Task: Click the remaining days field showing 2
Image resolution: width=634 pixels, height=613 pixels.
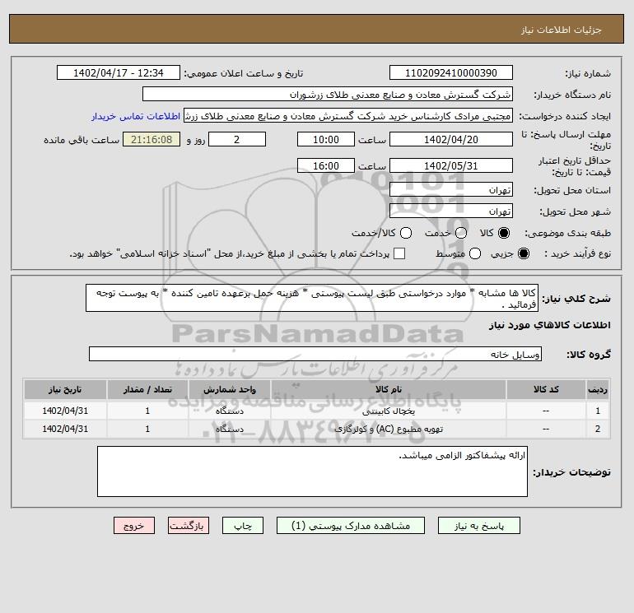Action: [237, 139]
